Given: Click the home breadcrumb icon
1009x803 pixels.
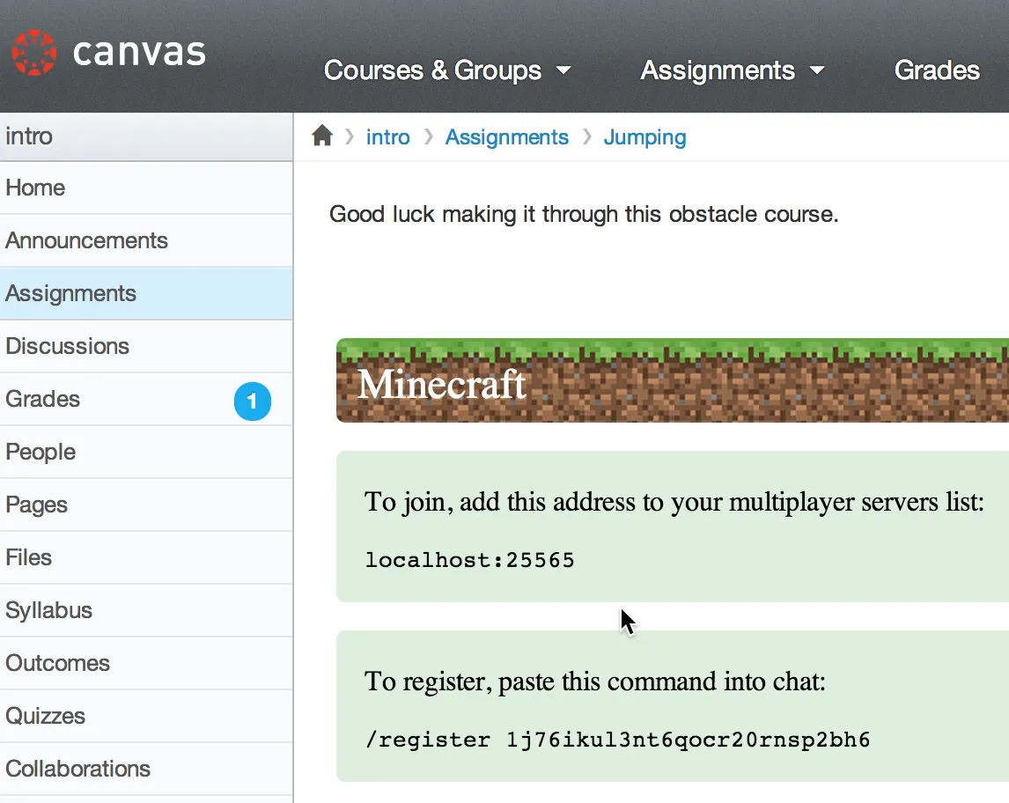Looking at the screenshot, I should pyautogui.click(x=321, y=136).
